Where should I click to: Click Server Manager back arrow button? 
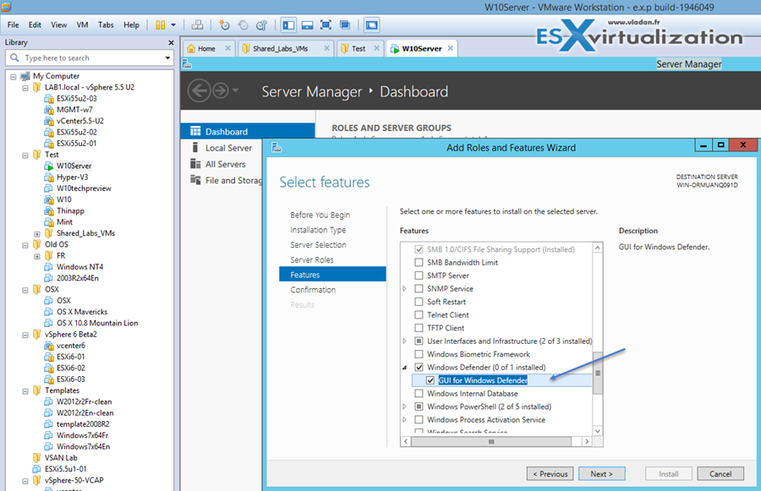click(x=199, y=90)
